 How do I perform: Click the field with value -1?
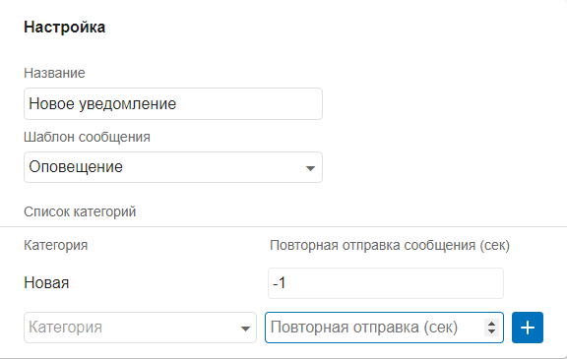pyautogui.click(x=386, y=283)
